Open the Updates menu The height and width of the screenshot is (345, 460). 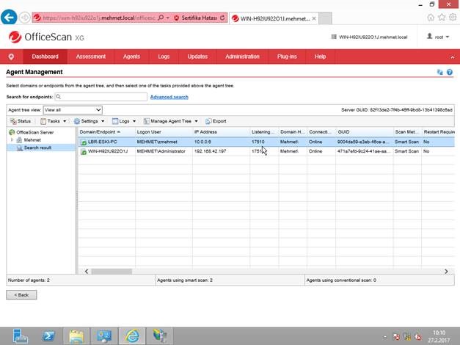[x=197, y=57]
